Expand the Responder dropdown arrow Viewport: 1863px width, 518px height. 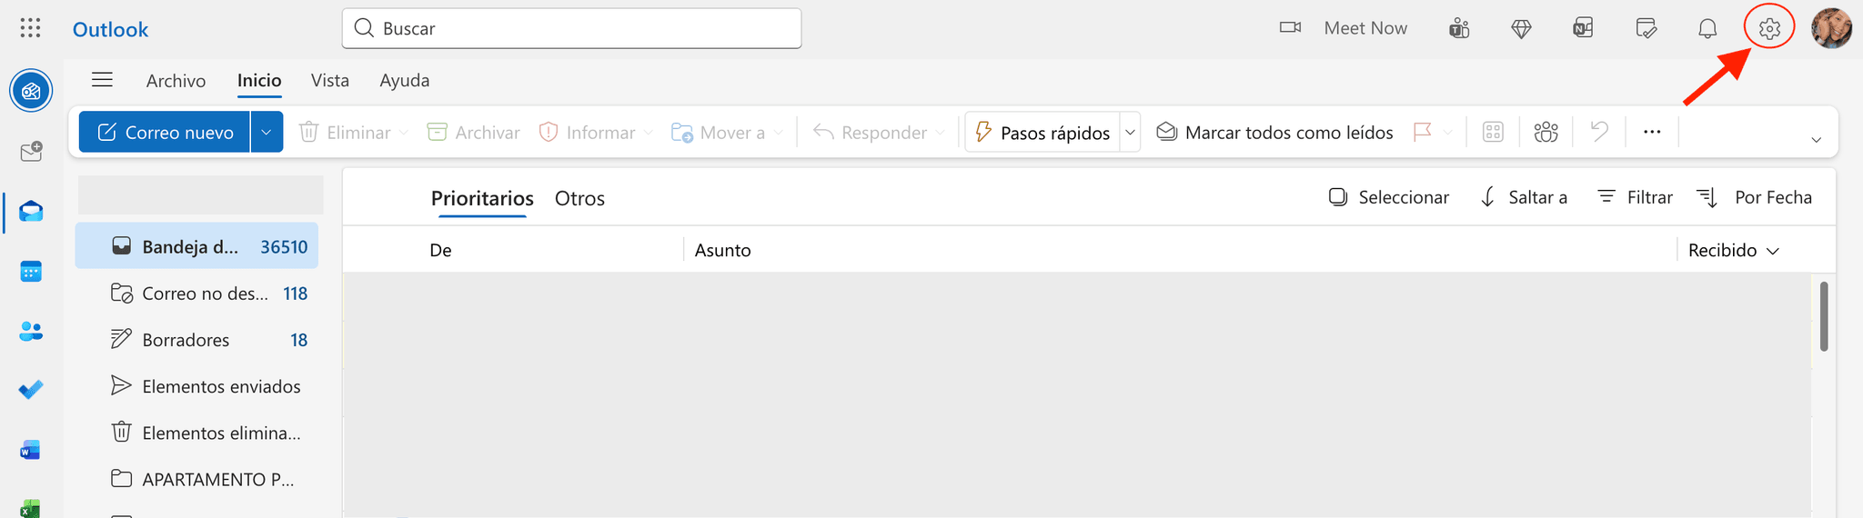pos(940,133)
